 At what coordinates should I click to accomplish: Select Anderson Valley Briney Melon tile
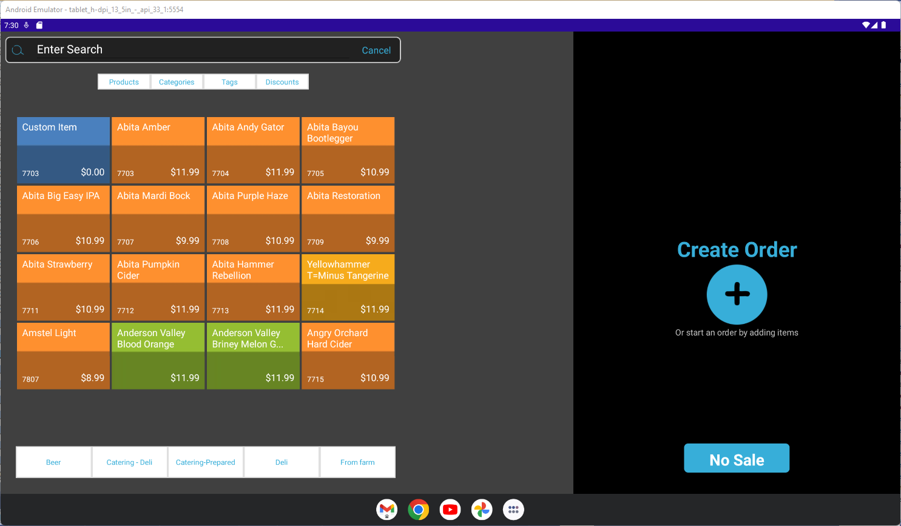pyautogui.click(x=253, y=356)
